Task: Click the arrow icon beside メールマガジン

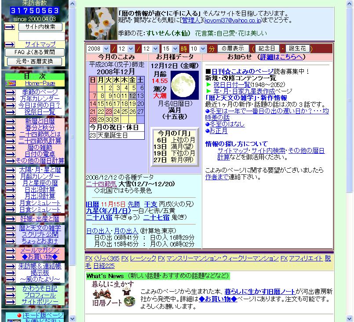Action: (10, 250)
